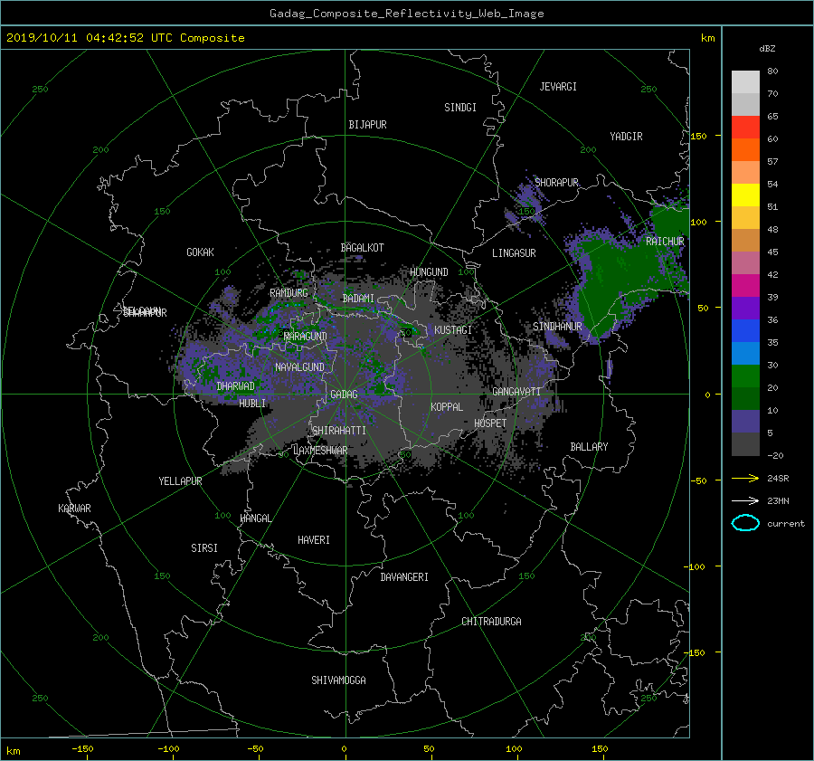
Task: Pick the magenta swatch in dBZ legend
Action: click(x=745, y=285)
